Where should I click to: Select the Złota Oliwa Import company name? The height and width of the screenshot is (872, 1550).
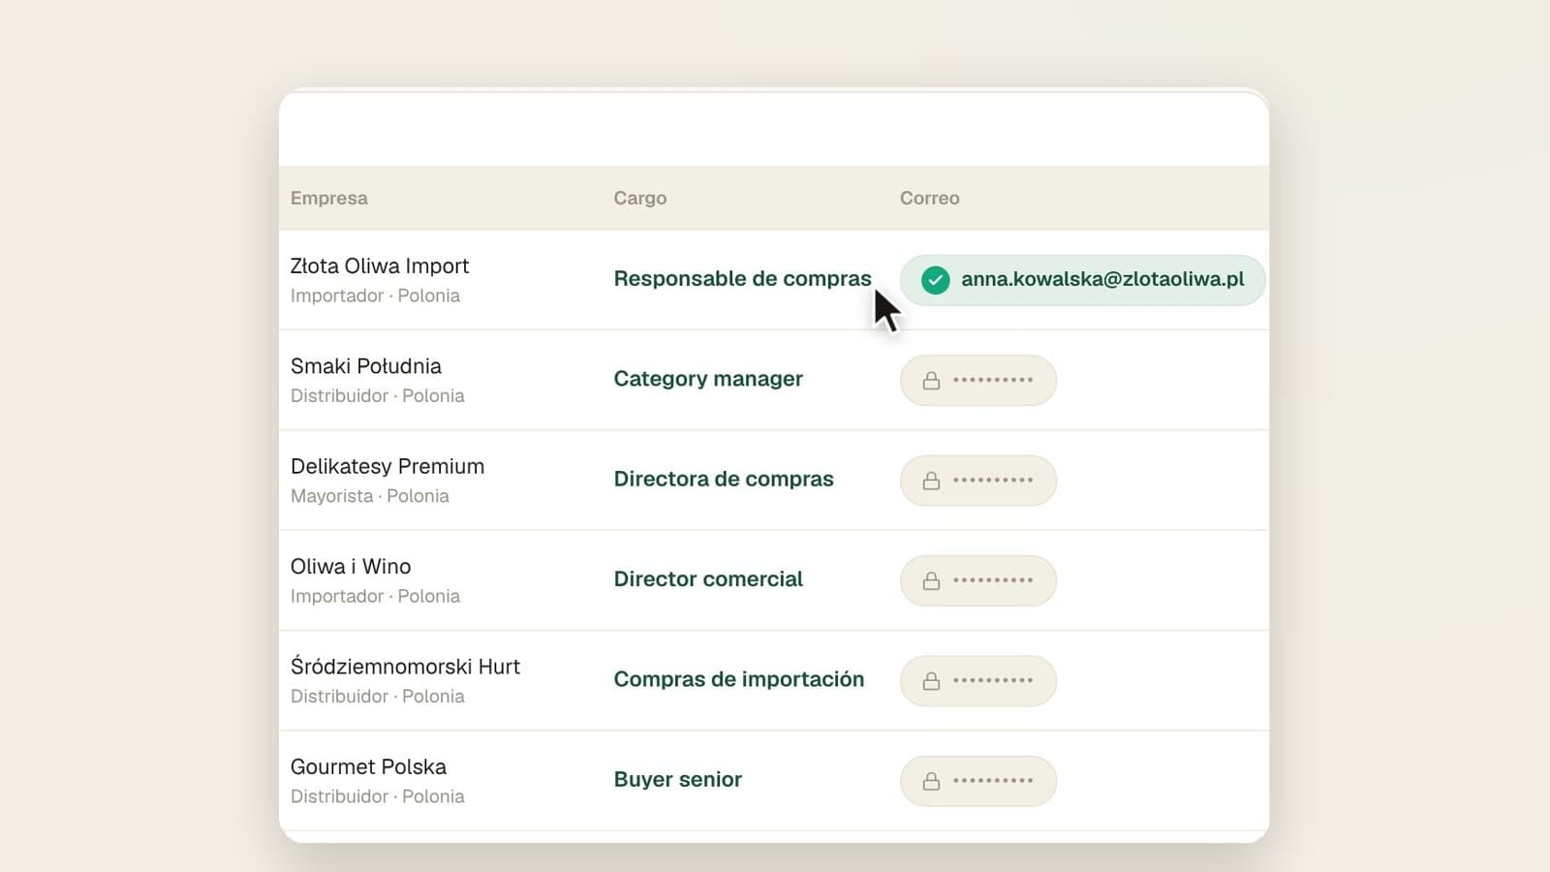point(380,265)
